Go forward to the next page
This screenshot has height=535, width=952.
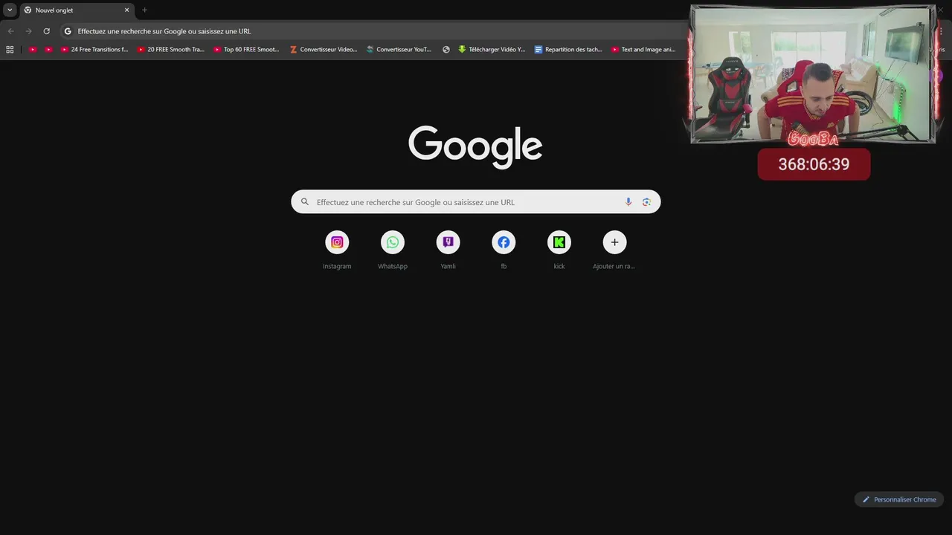click(28, 31)
